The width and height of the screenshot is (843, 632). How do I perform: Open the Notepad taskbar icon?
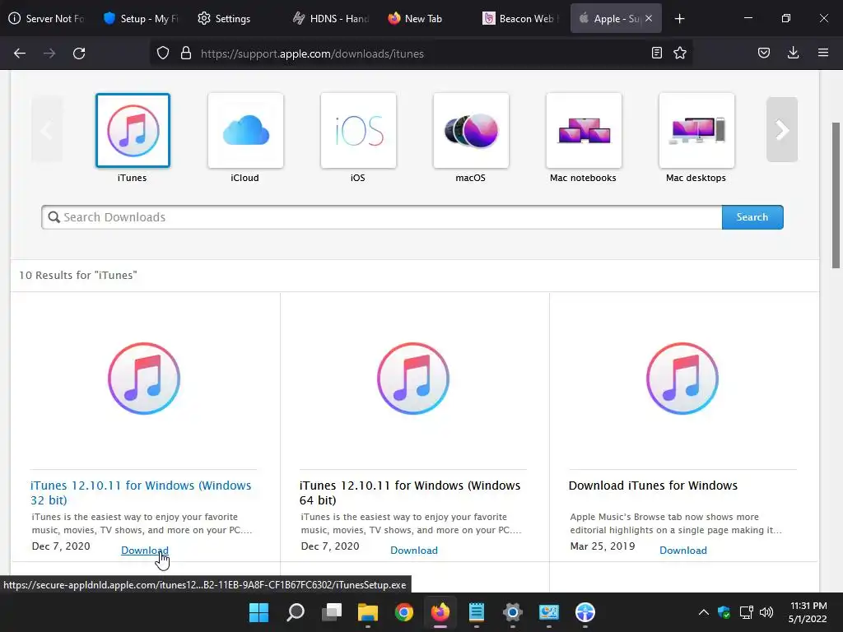[x=477, y=612]
